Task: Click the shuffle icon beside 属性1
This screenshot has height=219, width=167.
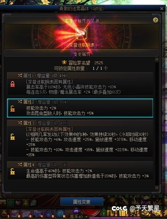Action: point(20,76)
